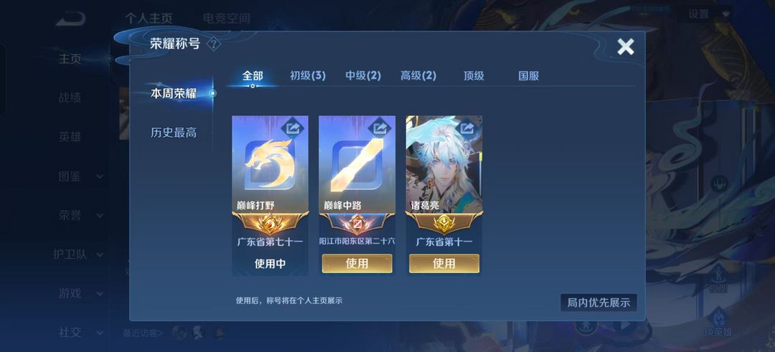The height and width of the screenshot is (352, 775).
Task: Click the 诸葛亮 gold rank badge
Action: click(x=444, y=224)
